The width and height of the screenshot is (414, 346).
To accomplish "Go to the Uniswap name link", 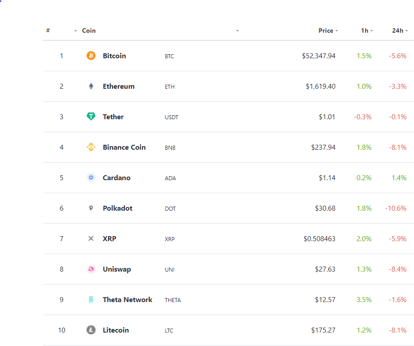I will tap(117, 269).
